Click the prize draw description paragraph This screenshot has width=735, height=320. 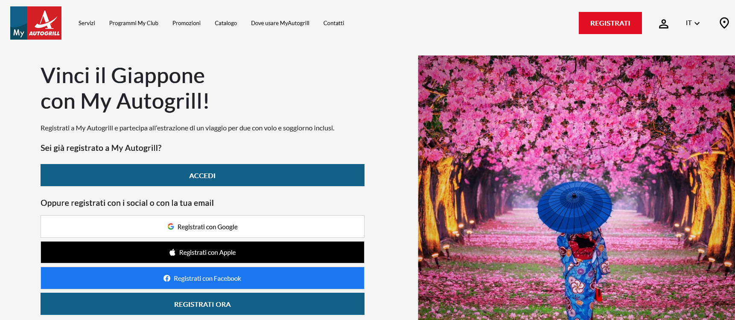pyautogui.click(x=187, y=128)
